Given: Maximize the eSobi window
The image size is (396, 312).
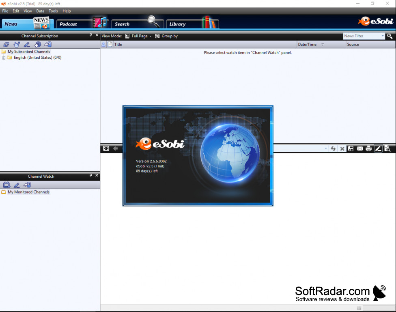Looking at the screenshot, I should (372, 4).
